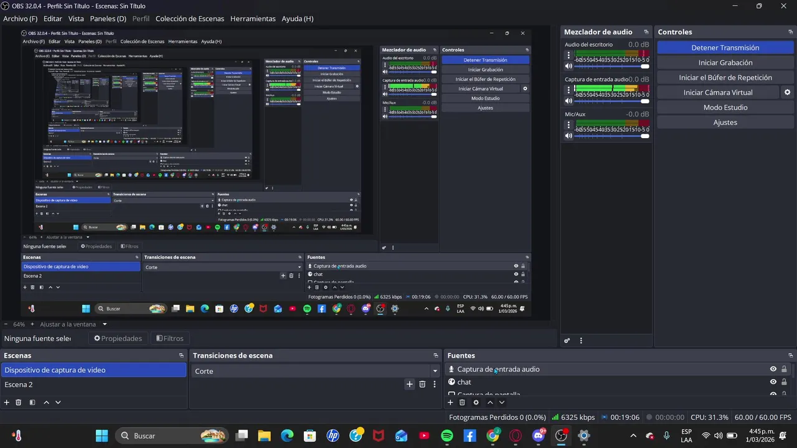Undock the Fuentes panel

click(x=790, y=355)
